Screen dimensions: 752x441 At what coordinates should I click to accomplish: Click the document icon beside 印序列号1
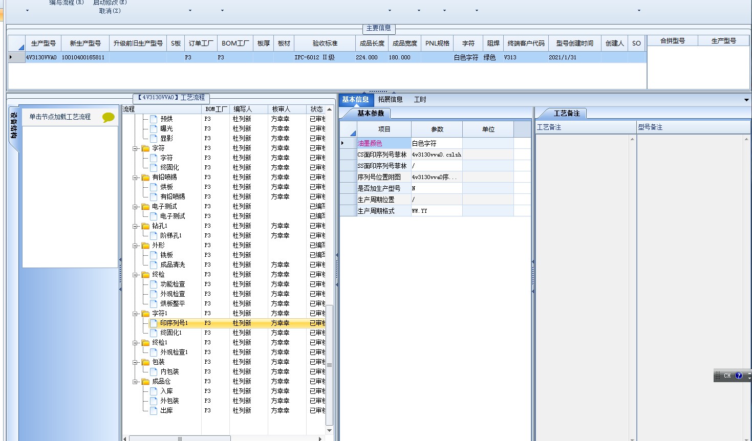tap(154, 323)
